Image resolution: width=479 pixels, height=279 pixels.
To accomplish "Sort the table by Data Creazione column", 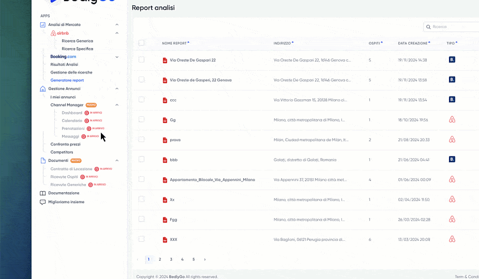I will pyautogui.click(x=413, y=43).
